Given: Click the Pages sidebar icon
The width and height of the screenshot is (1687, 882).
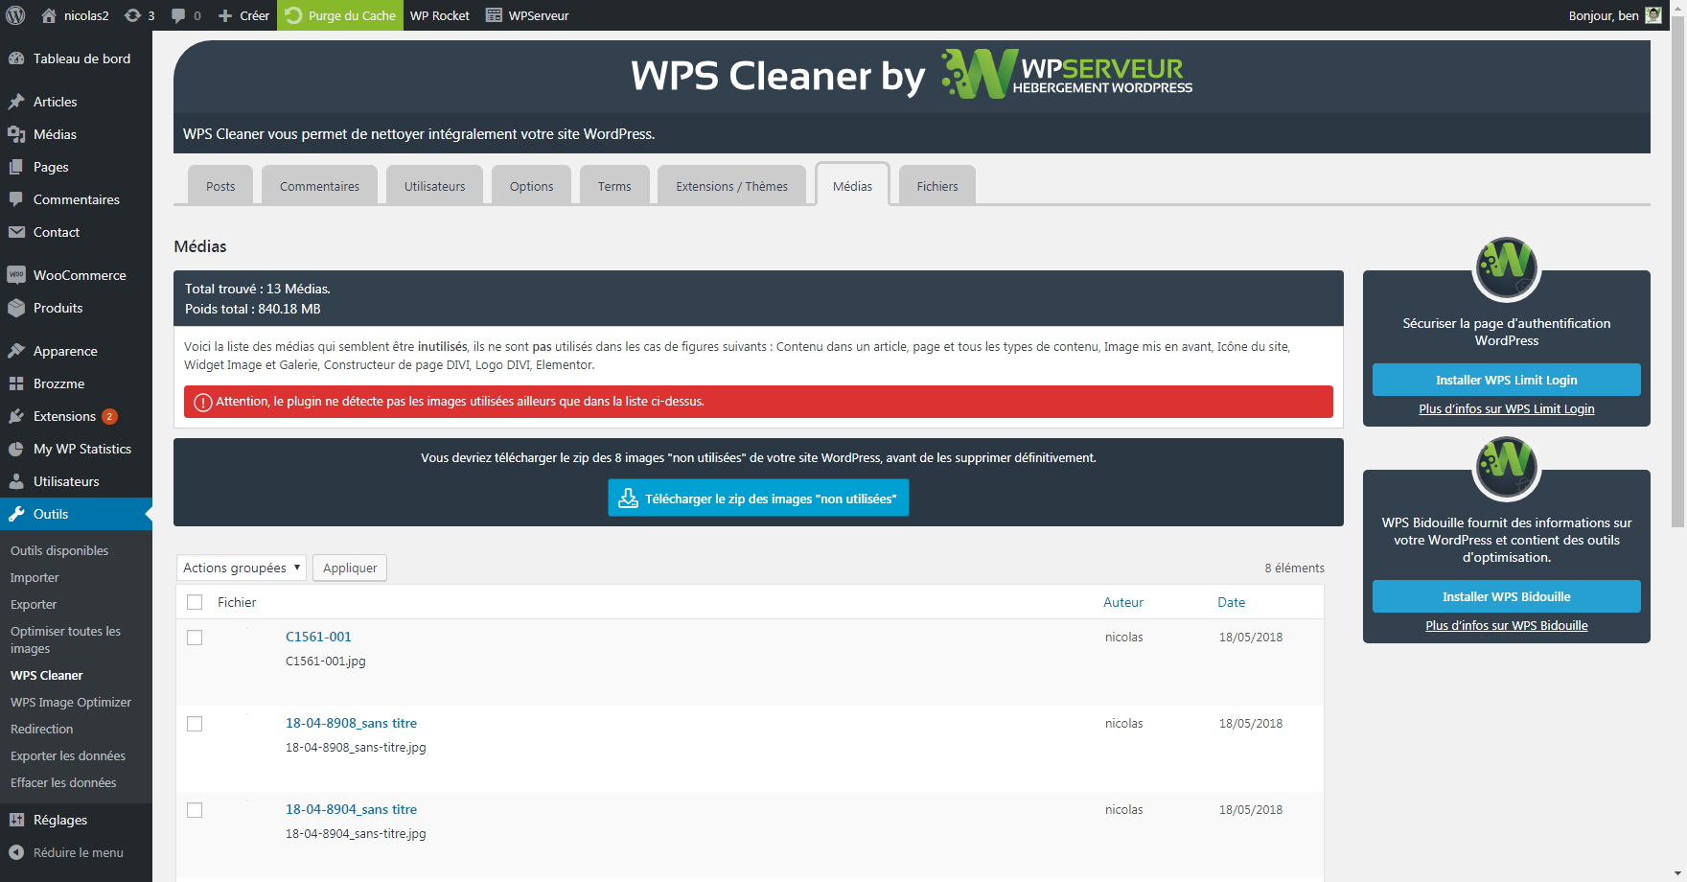Looking at the screenshot, I should coord(16,167).
